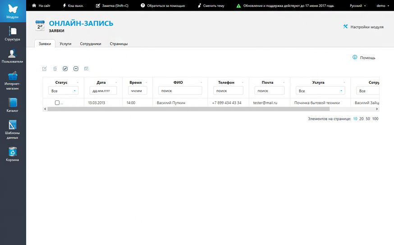Open the Услуга filter dropdown
Image resolution: width=394 pixels, height=245 pixels.
320,91
